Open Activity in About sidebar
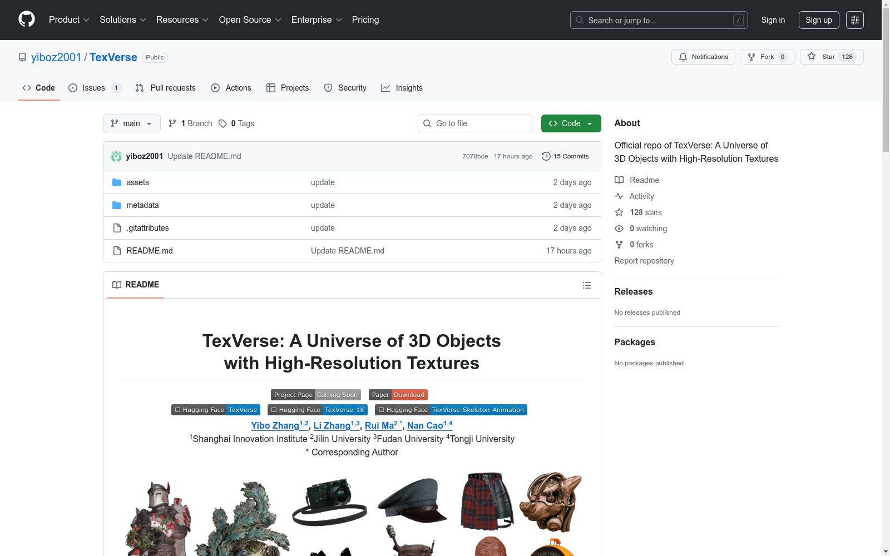 (634, 196)
